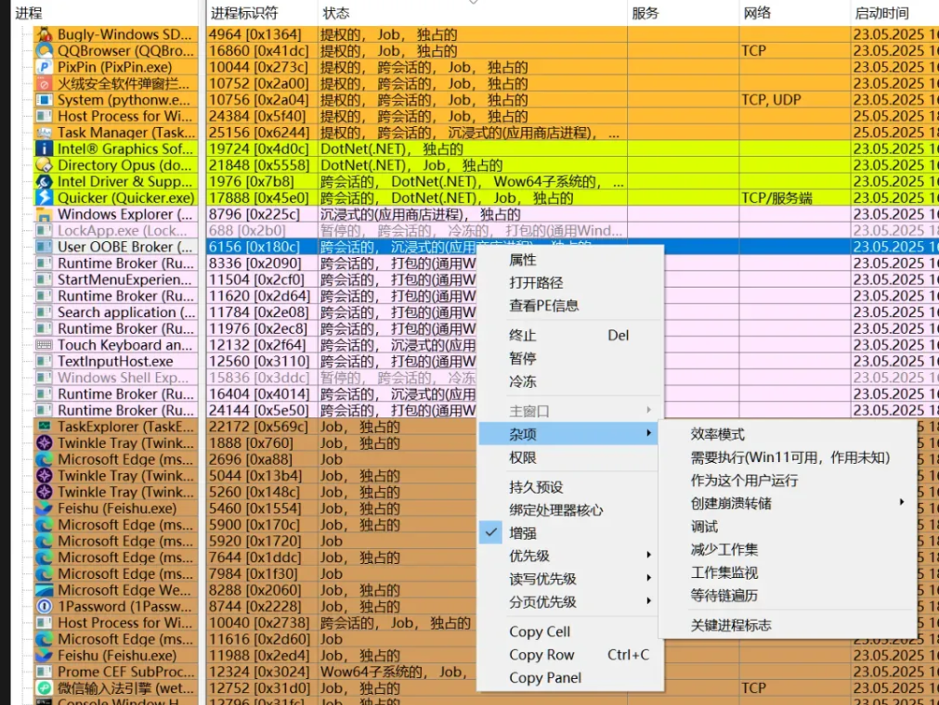
Task: Choose 终止 to kill the process
Action: click(x=569, y=336)
